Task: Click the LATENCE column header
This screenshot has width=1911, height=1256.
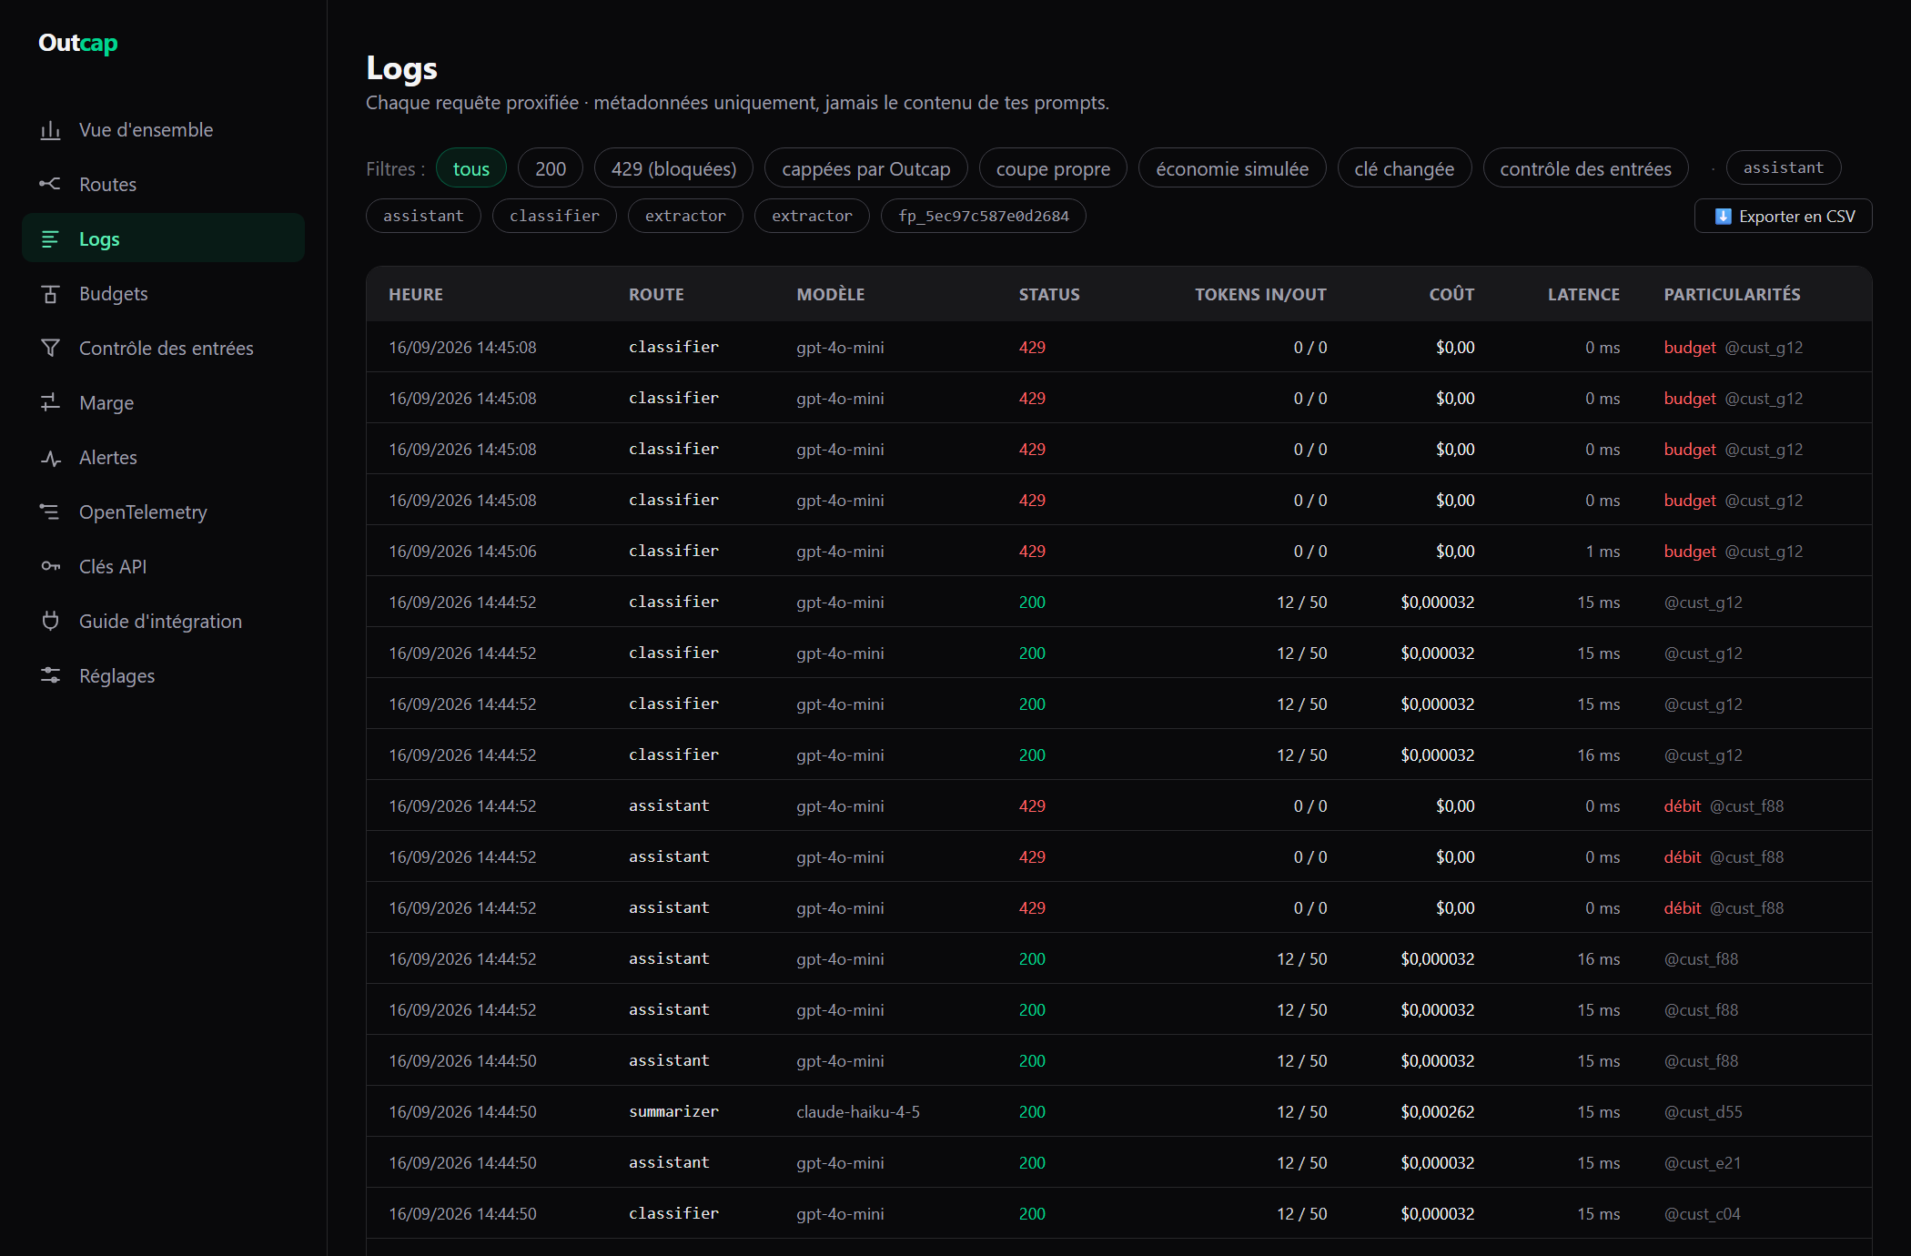Action: [x=1583, y=294]
